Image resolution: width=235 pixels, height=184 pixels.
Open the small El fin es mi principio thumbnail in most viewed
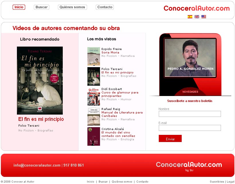(x=94, y=76)
